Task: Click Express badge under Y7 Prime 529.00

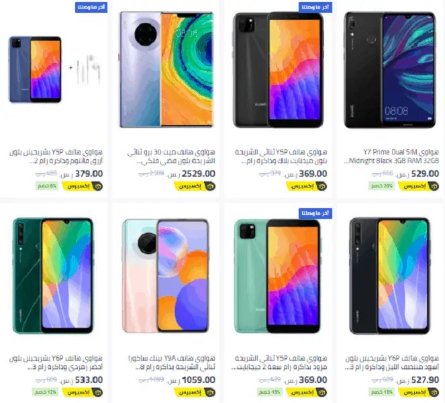Action: 419,186
